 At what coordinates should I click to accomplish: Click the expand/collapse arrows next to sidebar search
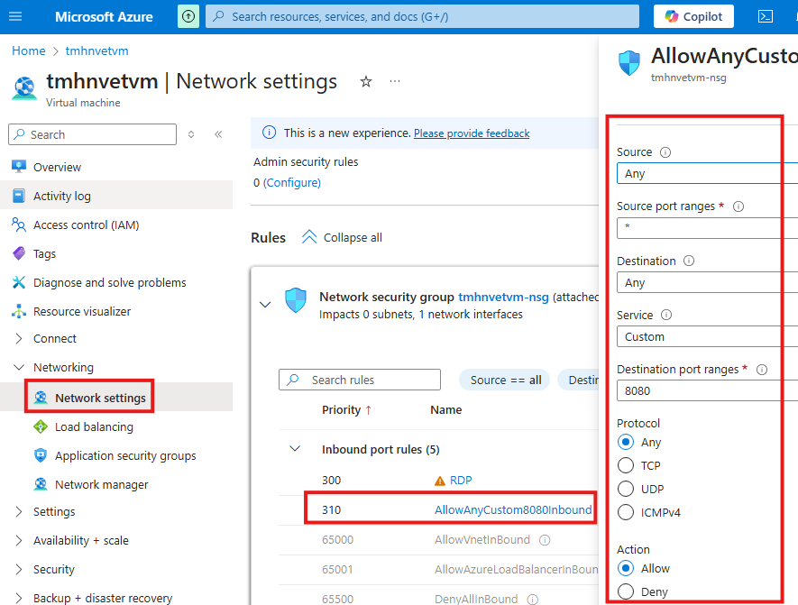(191, 134)
